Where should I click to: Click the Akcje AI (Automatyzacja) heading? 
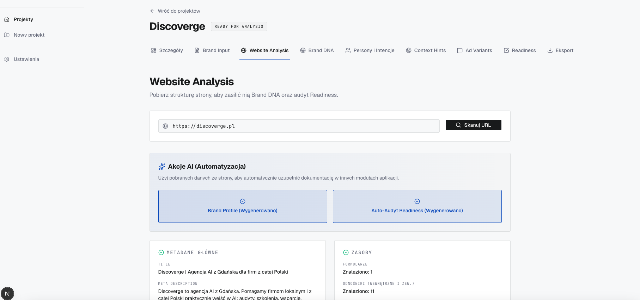[x=207, y=167]
